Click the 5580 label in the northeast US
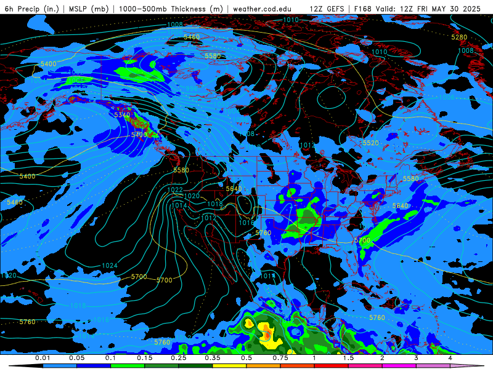The width and height of the screenshot is (493, 369). tap(410, 178)
